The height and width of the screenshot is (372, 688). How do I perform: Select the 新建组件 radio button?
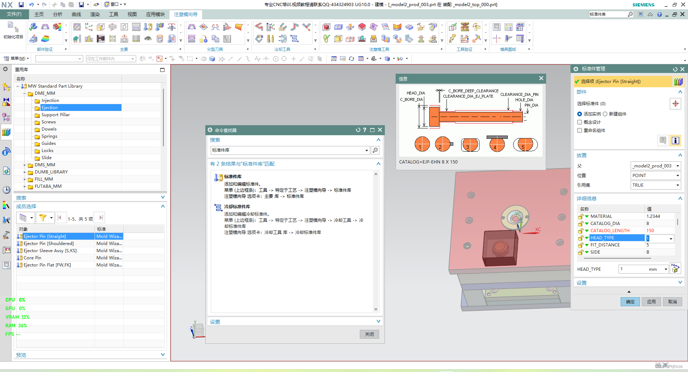[605, 114]
